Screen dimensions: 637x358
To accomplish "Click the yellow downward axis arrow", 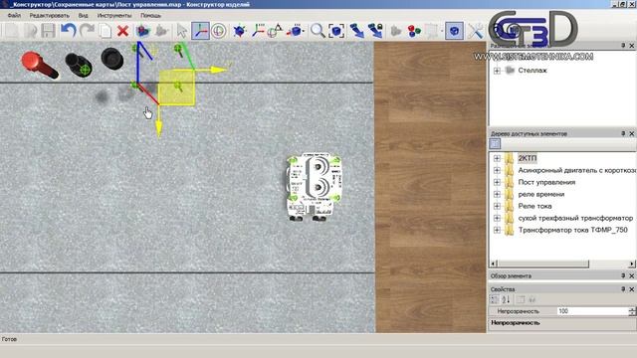I will tap(159, 128).
